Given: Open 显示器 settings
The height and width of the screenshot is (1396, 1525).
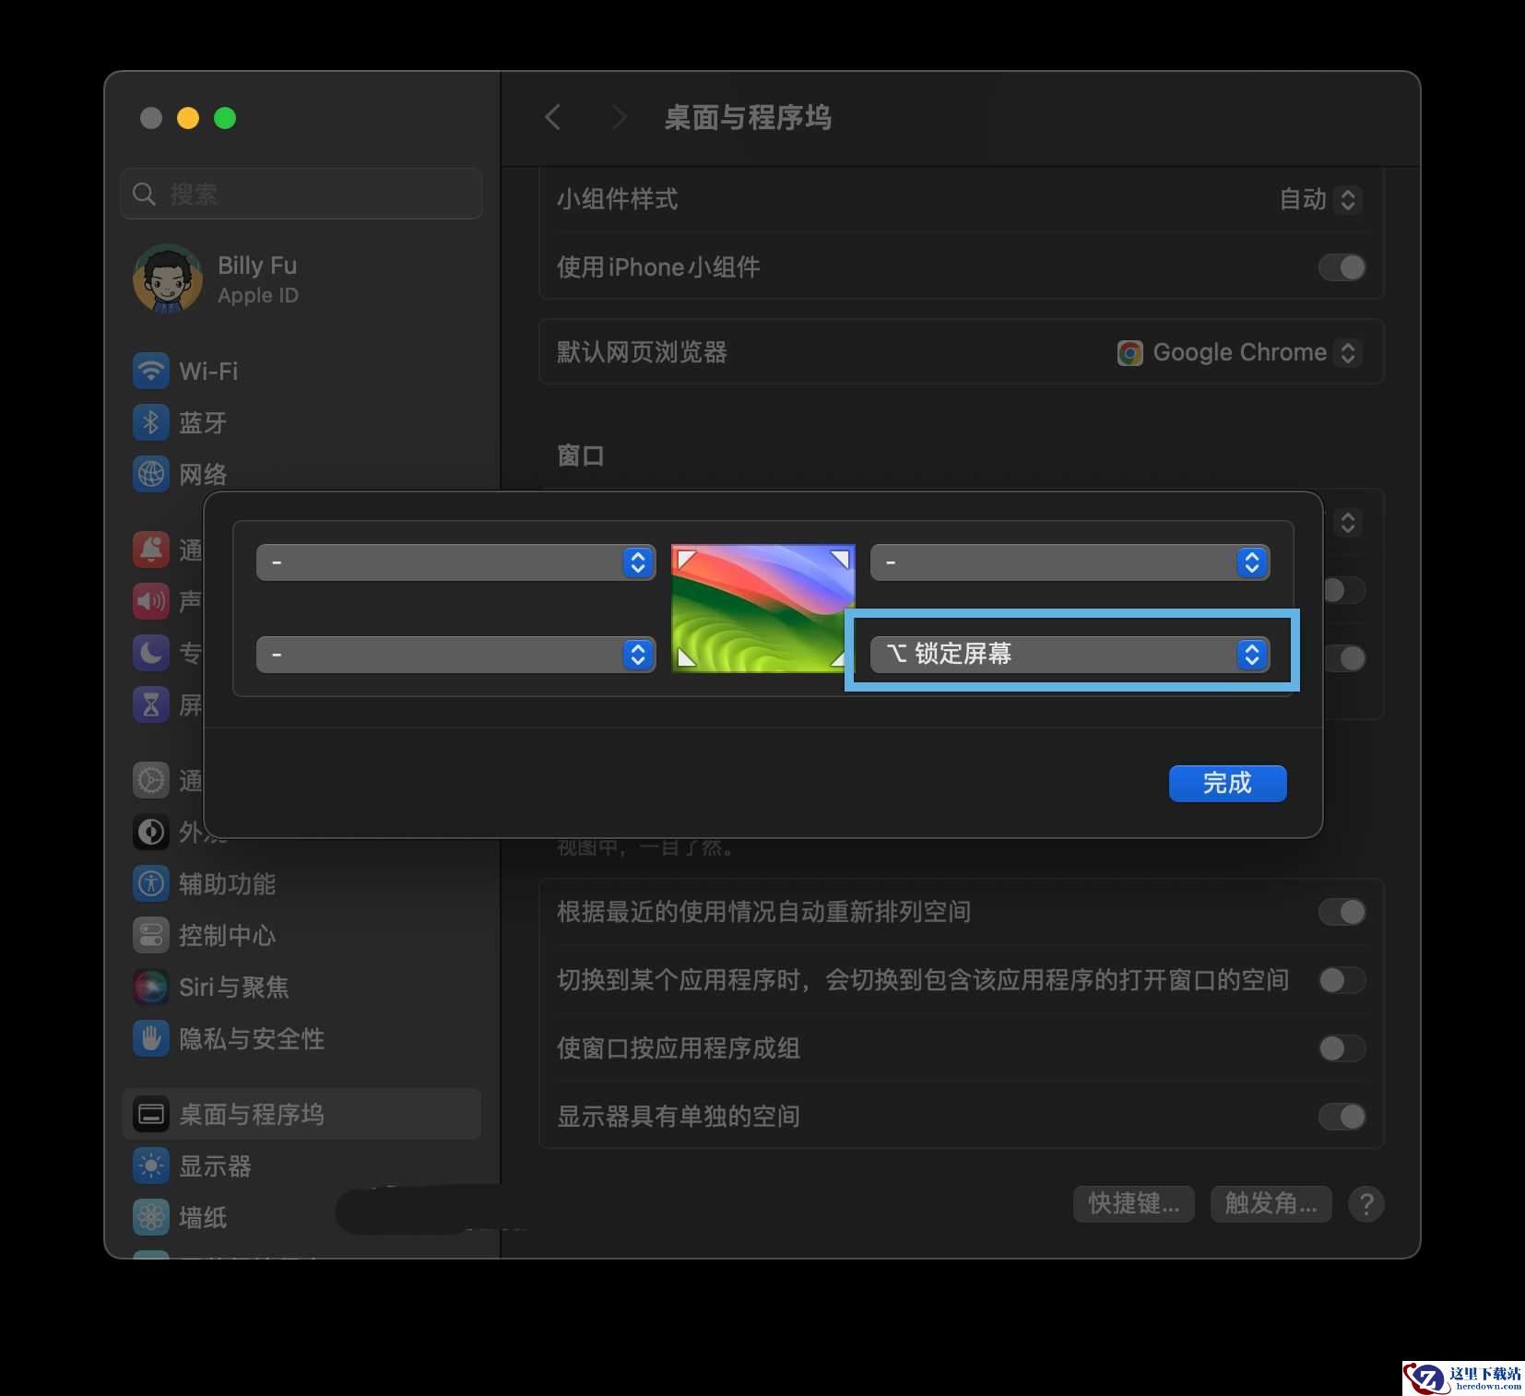Looking at the screenshot, I should click(192, 1165).
